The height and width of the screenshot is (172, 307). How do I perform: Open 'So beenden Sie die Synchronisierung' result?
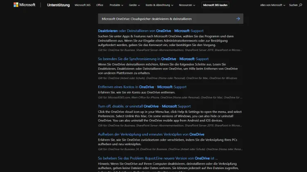[x=153, y=59]
